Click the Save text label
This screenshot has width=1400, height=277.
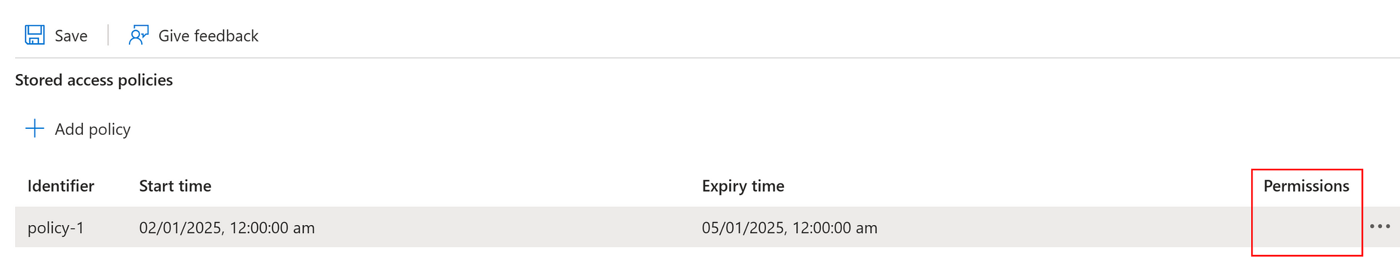coord(71,36)
